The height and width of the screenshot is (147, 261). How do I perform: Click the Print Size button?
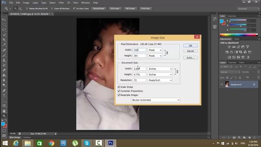(x=146, y=9)
